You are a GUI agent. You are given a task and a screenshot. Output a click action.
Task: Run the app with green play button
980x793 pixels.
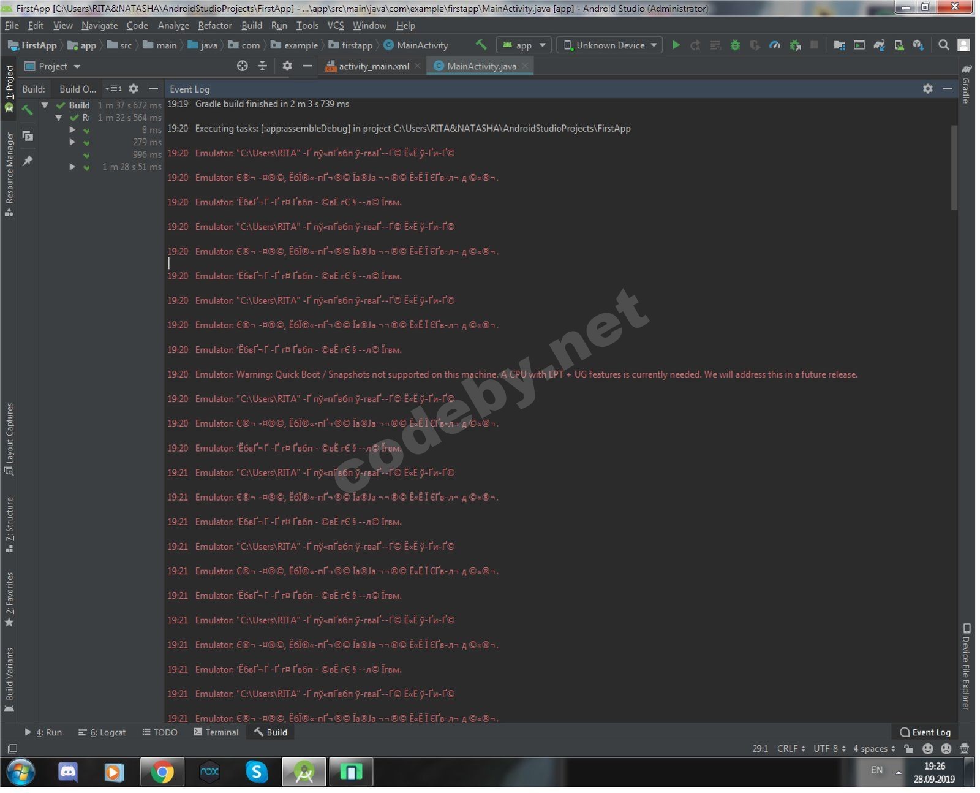(676, 45)
